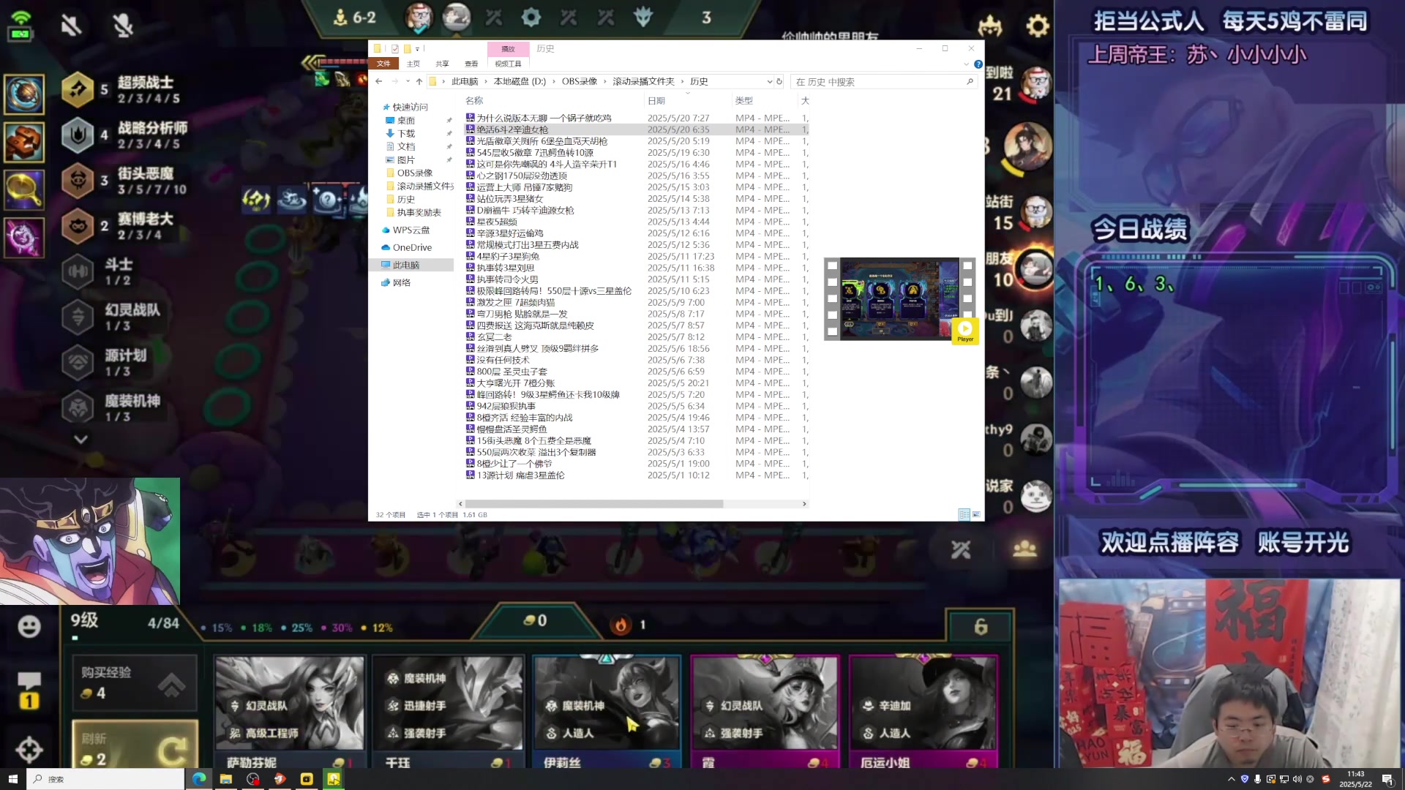
Task: Sort files by 日期 column header
Action: (656, 100)
